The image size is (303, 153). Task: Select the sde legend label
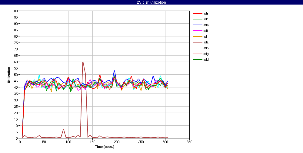pyautogui.click(x=206, y=13)
